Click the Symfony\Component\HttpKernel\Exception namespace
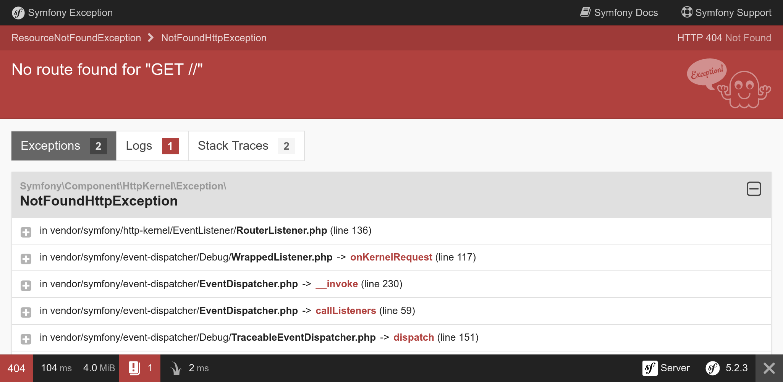This screenshot has width=783, height=382. [123, 186]
